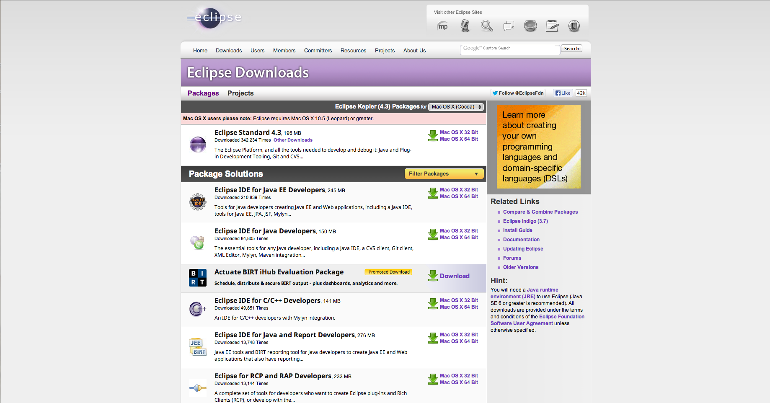The width and height of the screenshot is (770, 403).
Task: Open the Updating Eclipse link
Action: 523,249
